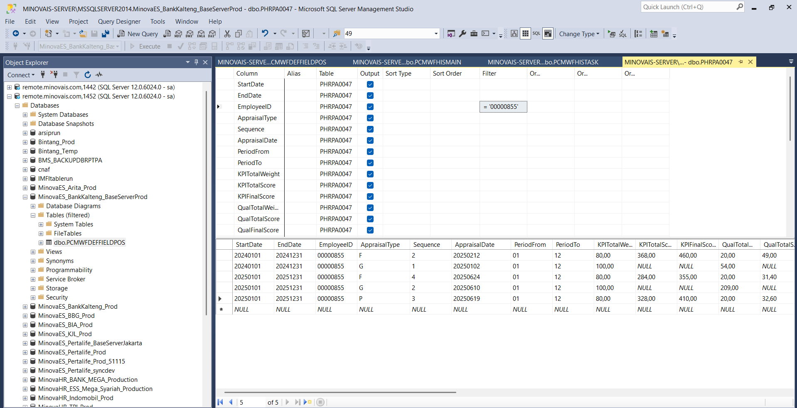Uncheck Output for AppraisalType column
This screenshot has height=408, width=797.
coord(370,118)
